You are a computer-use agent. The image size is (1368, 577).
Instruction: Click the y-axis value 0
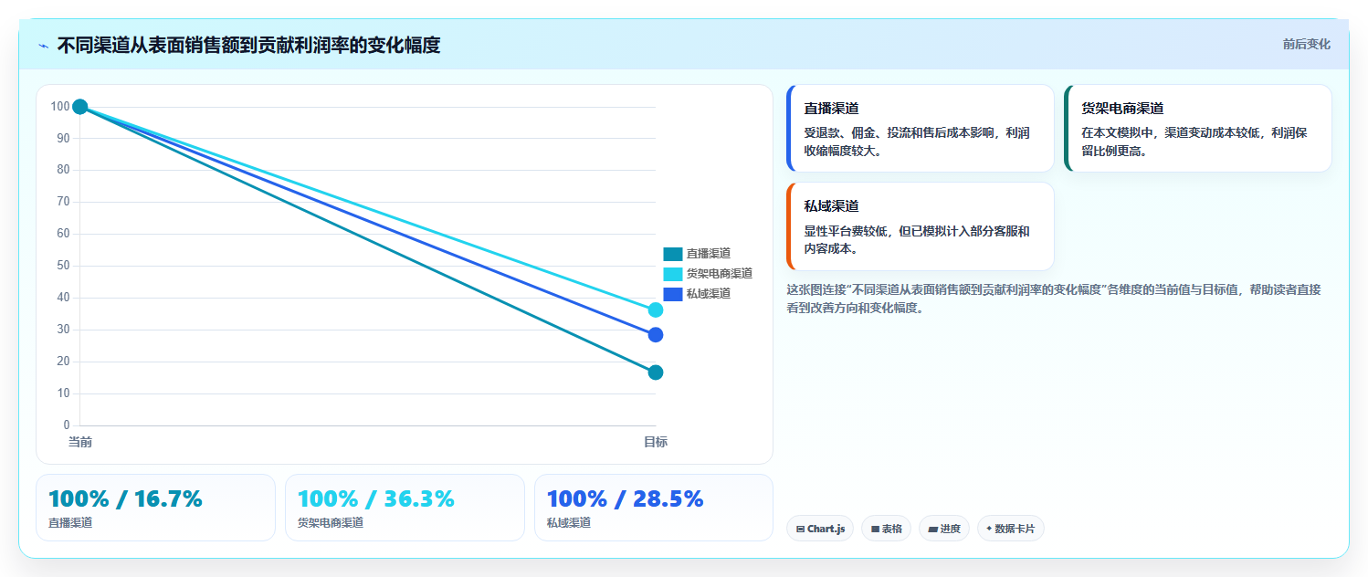coord(67,425)
